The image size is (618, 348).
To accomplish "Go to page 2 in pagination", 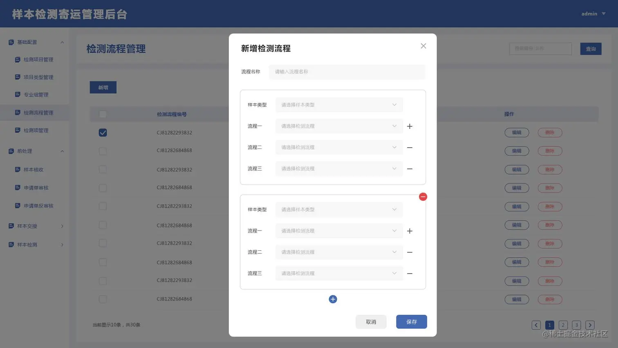I will 563,325.
